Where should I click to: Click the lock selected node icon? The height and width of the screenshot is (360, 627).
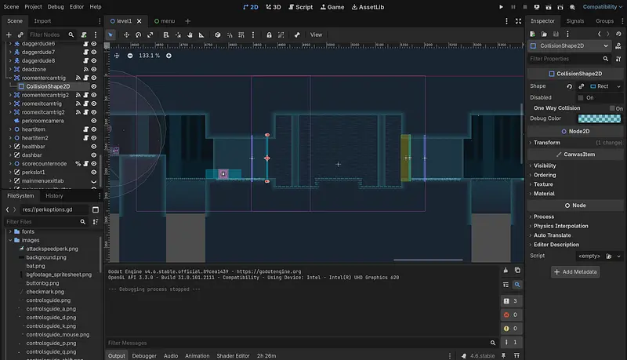269,35
